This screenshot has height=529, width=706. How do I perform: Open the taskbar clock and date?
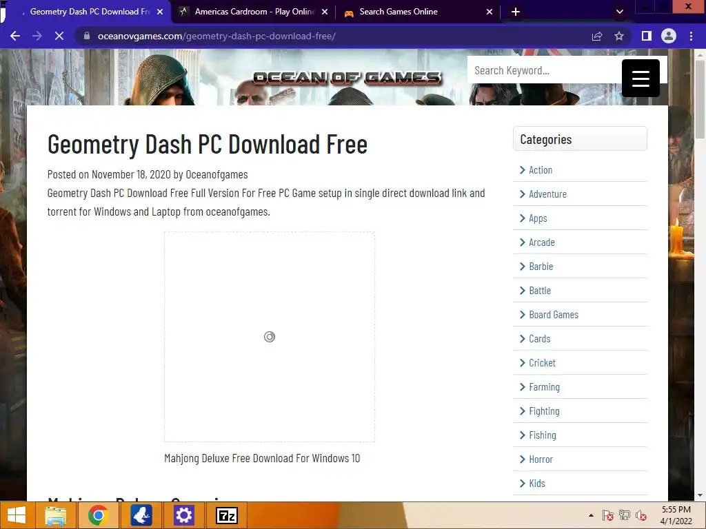(676, 515)
